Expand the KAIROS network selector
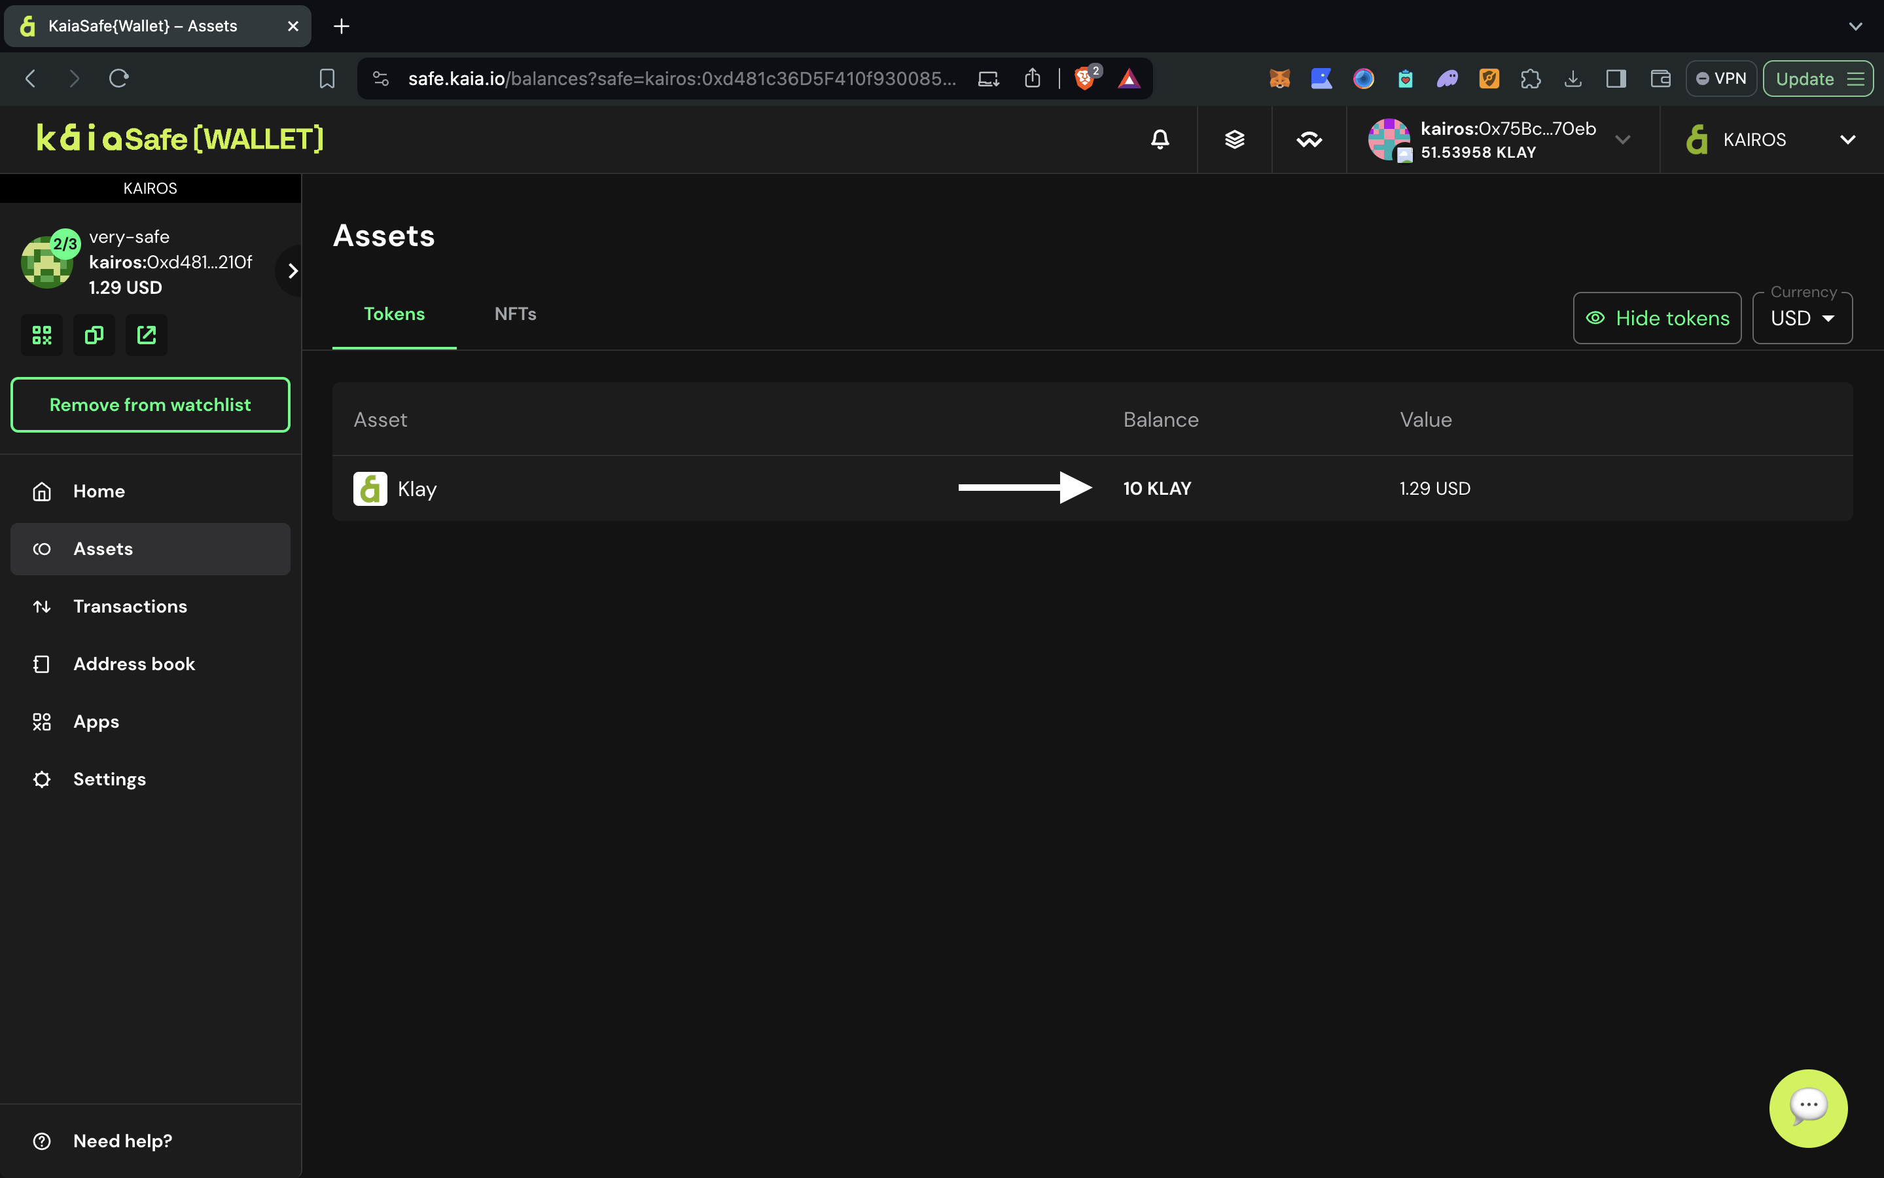 (x=1847, y=139)
